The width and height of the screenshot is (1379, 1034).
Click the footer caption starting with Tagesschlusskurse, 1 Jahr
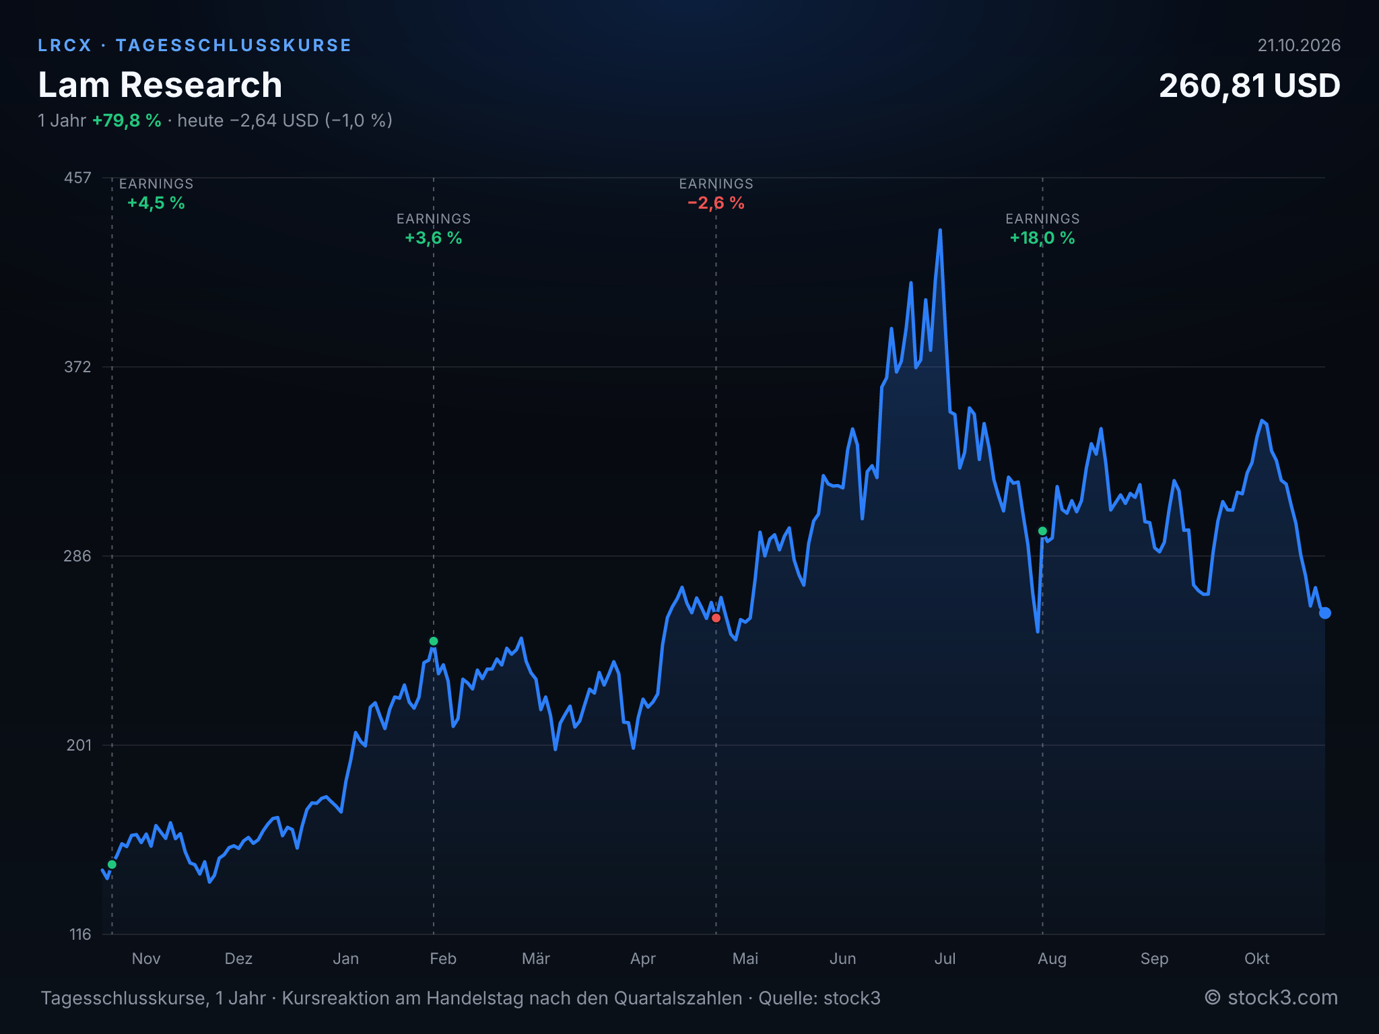[461, 998]
